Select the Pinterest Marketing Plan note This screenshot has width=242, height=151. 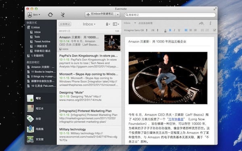pos(89,116)
